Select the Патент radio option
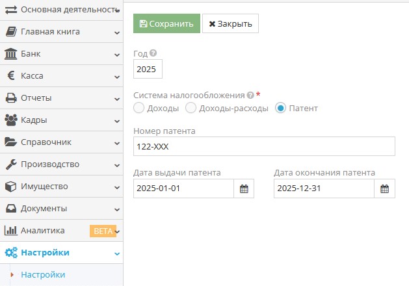This screenshot has height=286, width=409. click(x=280, y=108)
